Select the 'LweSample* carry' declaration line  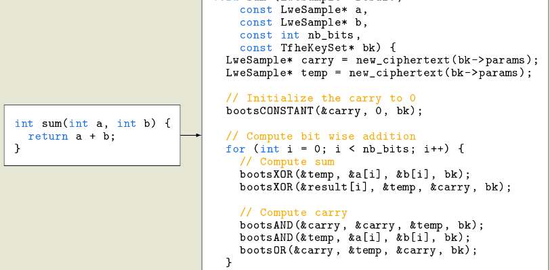[x=382, y=60]
